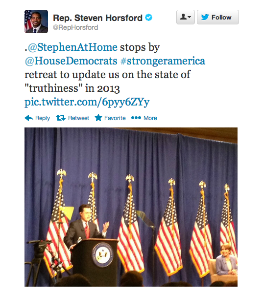Screen dimensions: 263x293
Task: Expand the More options text
Action: pos(150,118)
